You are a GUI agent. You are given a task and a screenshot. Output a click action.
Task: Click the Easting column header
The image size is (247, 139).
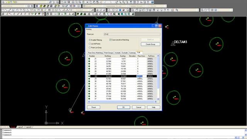coord(123,56)
